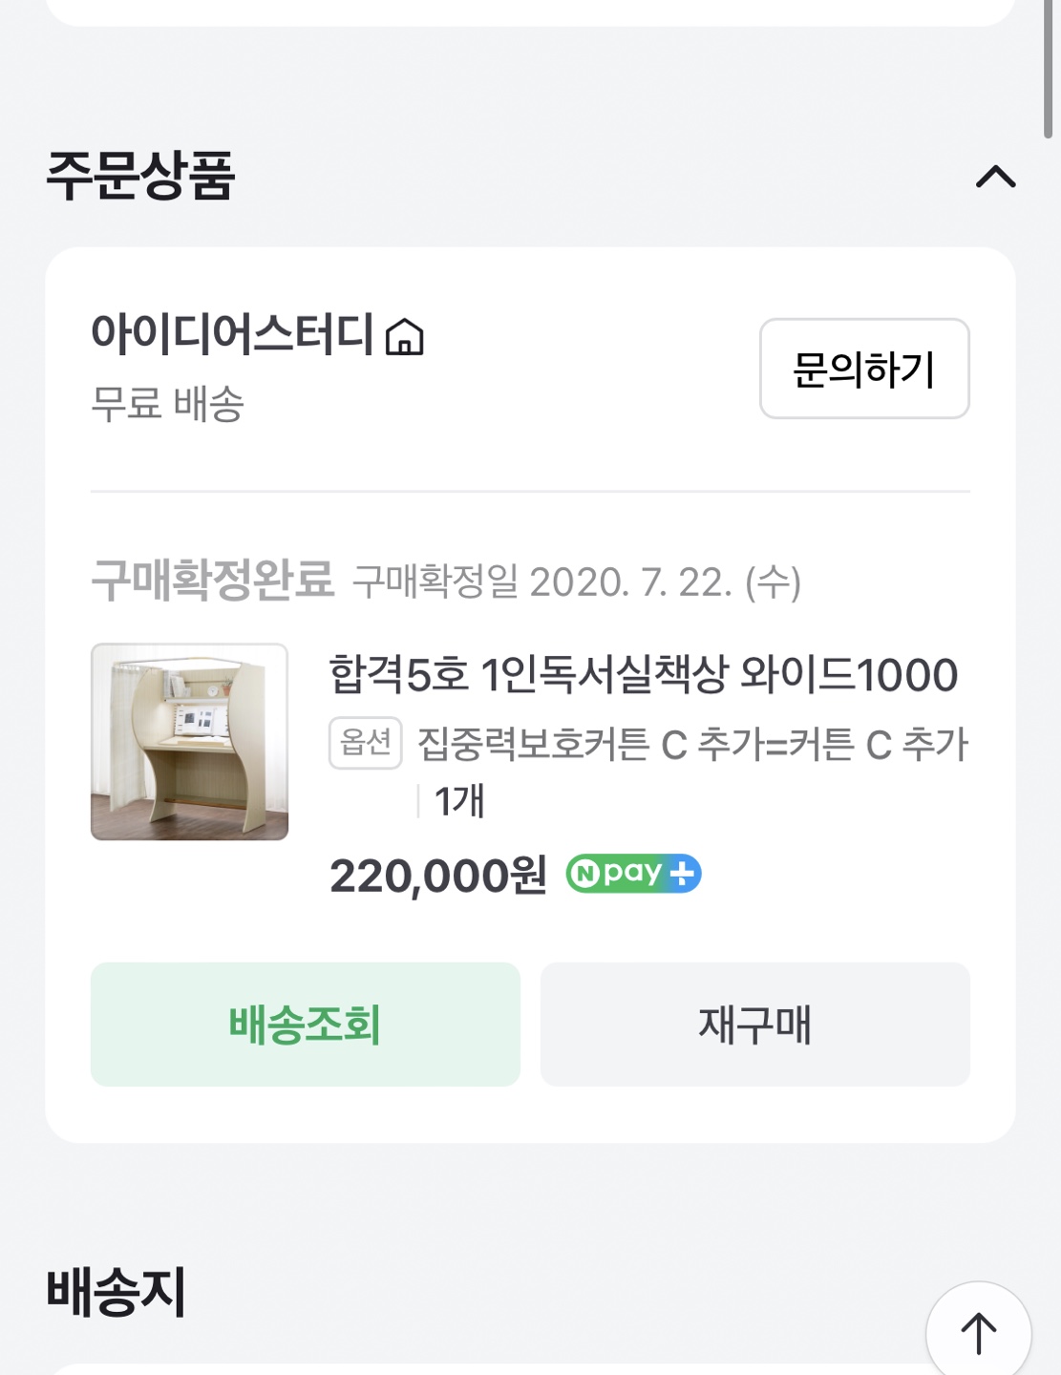
Task: Tap the 집중력보호커튼 C 추가 option text
Action: click(692, 744)
